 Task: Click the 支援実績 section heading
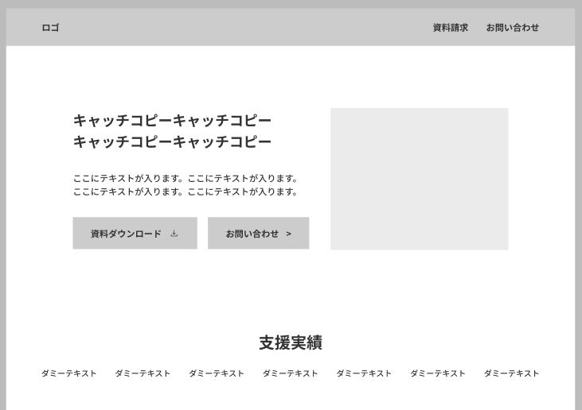pos(291,342)
